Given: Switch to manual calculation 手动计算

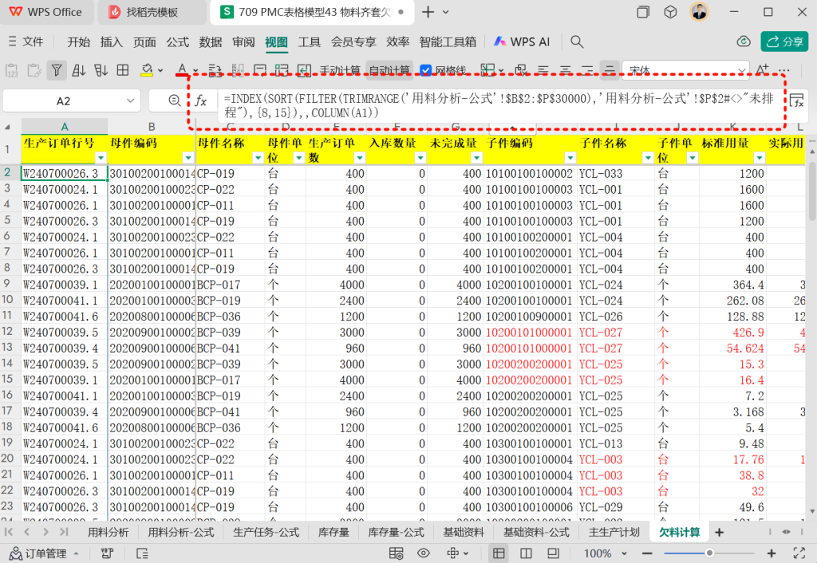Looking at the screenshot, I should (340, 71).
